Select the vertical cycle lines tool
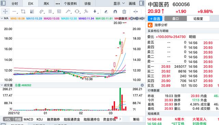 (50, 11)
